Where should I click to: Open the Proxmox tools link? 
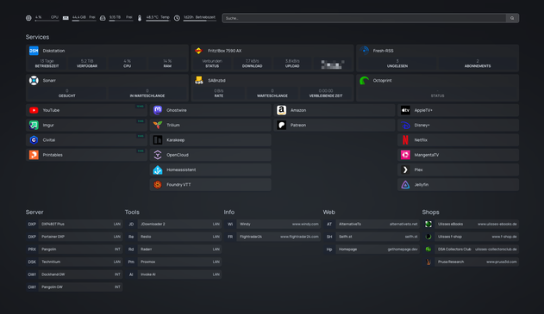[x=179, y=262]
